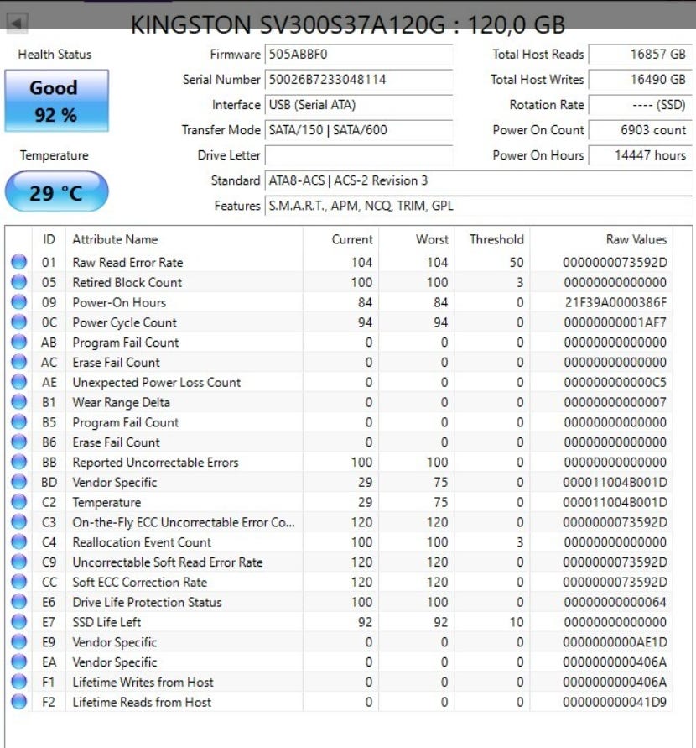Screen dimensions: 696x748
Task: Click the Power On Hours value 14447 hours
Action: 640,155
